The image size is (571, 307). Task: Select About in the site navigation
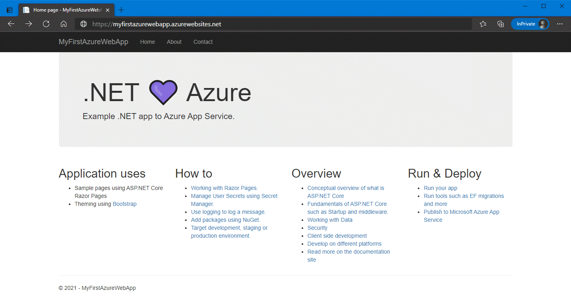[174, 42]
